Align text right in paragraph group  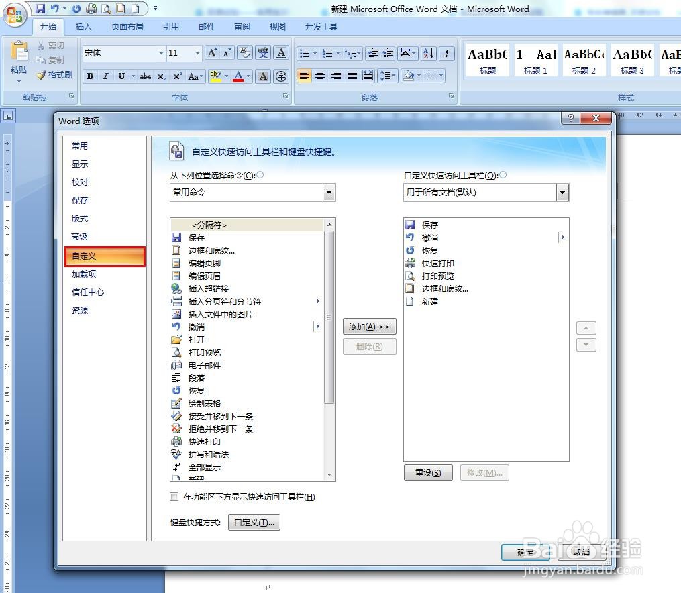[x=336, y=76]
